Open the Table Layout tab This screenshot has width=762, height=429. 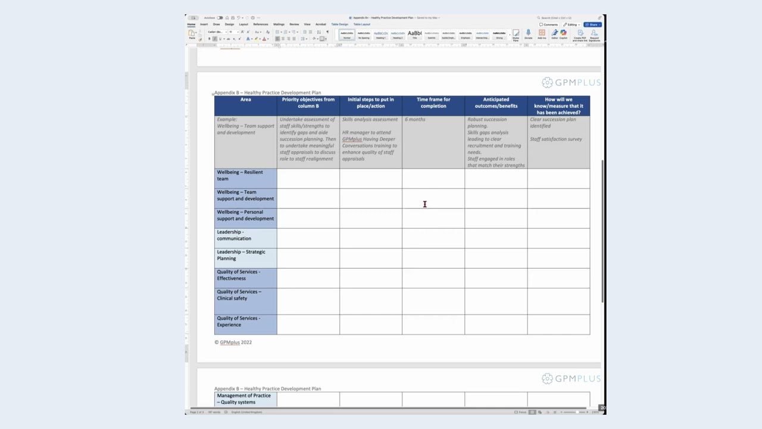coord(362,24)
